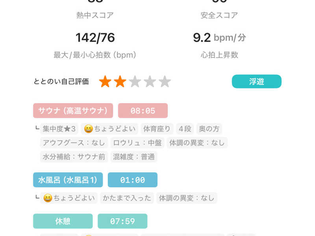Select the 08:05 sauna duration
The image size is (315, 236).
point(143,111)
